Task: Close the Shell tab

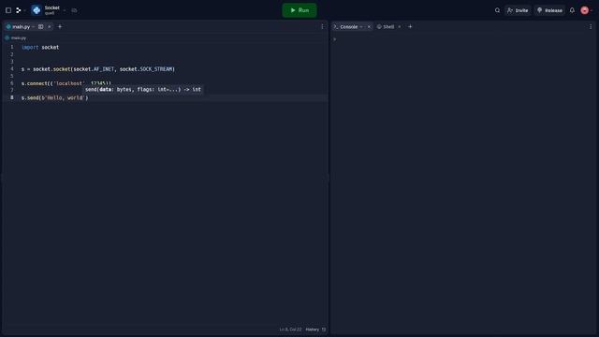Action: click(400, 27)
